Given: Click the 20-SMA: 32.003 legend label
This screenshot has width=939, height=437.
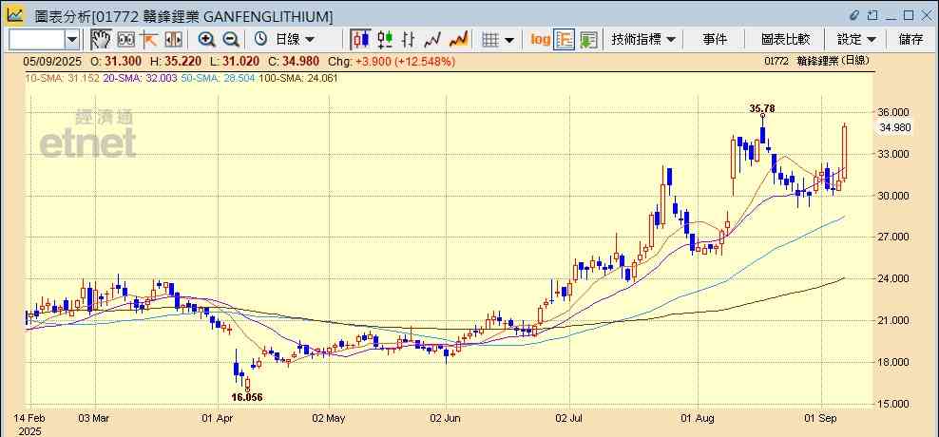Looking at the screenshot, I should (140, 78).
